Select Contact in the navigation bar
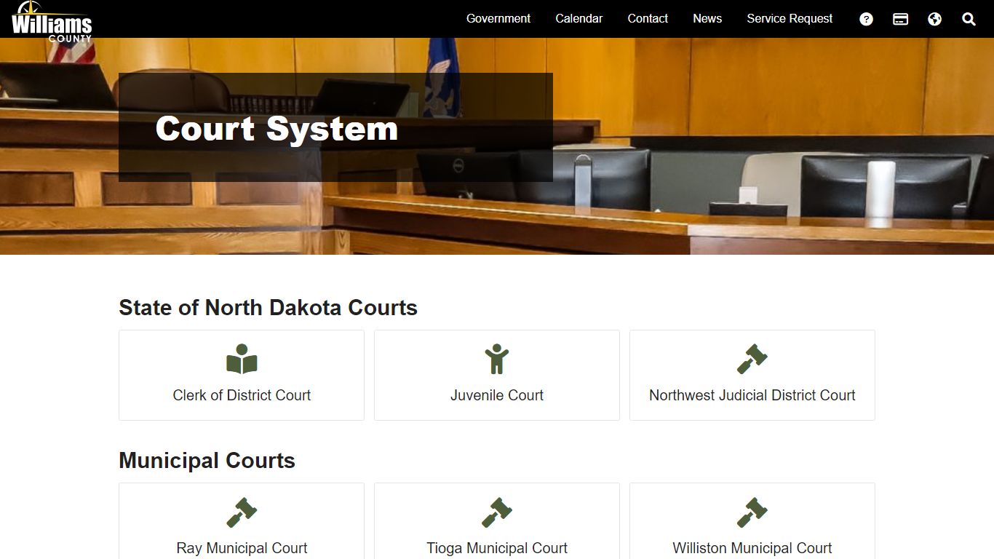The image size is (994, 559). coord(648,19)
